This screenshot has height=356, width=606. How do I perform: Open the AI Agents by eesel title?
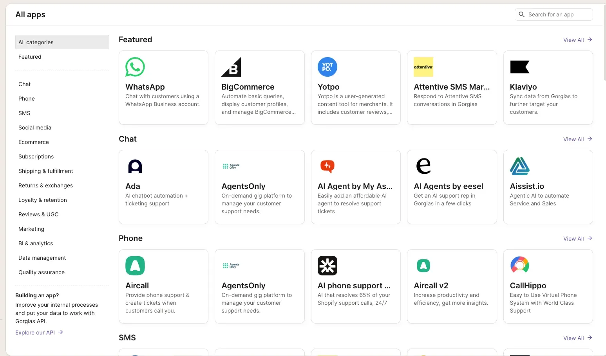(x=449, y=186)
